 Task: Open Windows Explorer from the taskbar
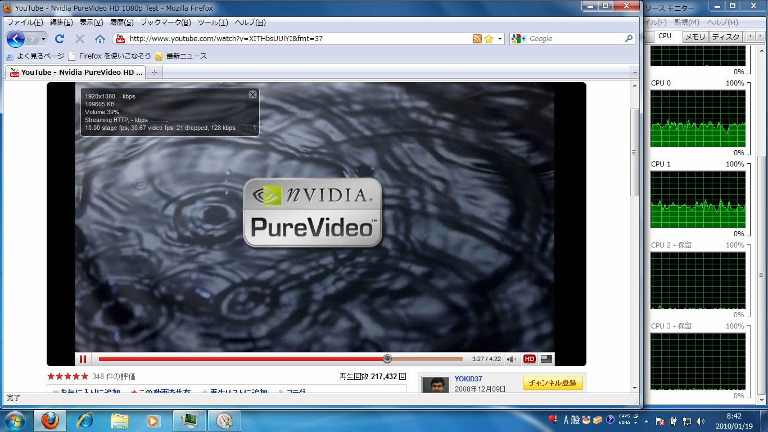tap(120, 421)
